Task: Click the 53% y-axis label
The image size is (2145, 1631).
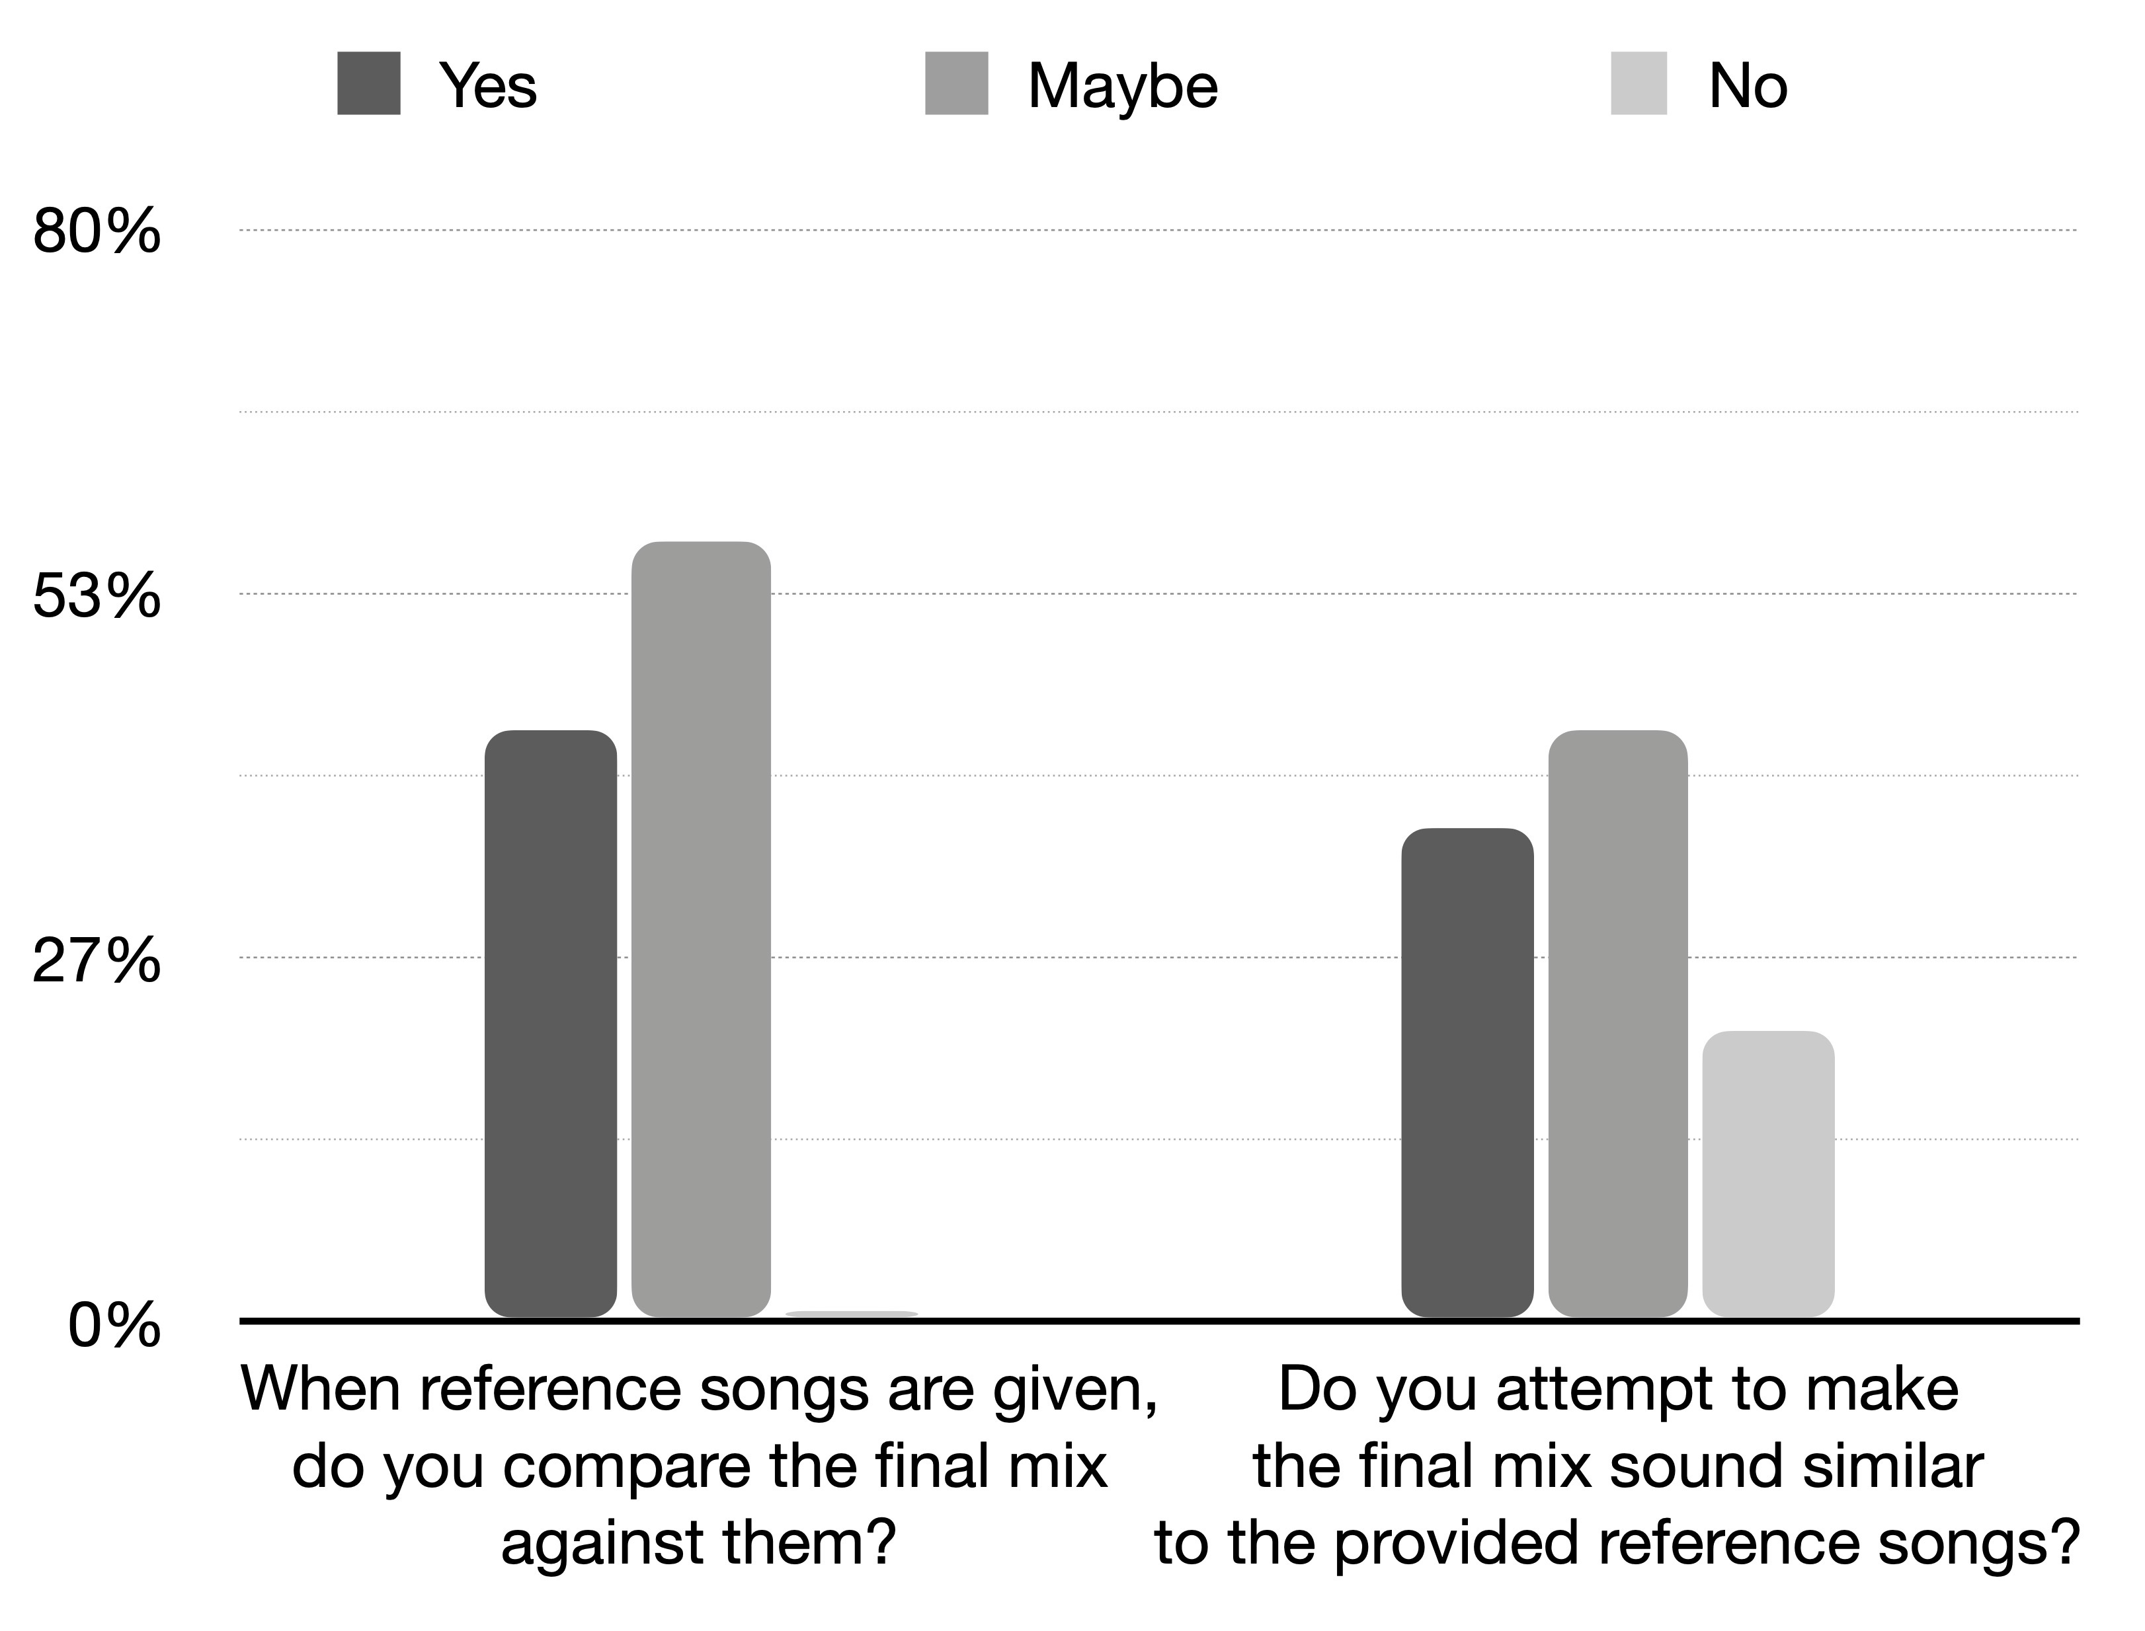Action: click(96, 595)
